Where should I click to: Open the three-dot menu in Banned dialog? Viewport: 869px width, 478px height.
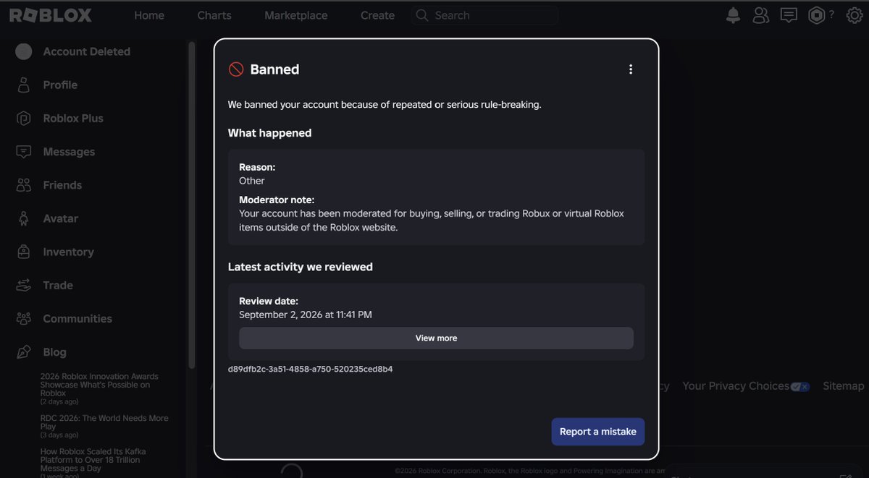tap(631, 69)
